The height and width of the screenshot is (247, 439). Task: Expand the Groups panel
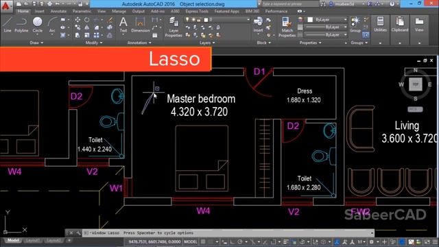(x=359, y=43)
